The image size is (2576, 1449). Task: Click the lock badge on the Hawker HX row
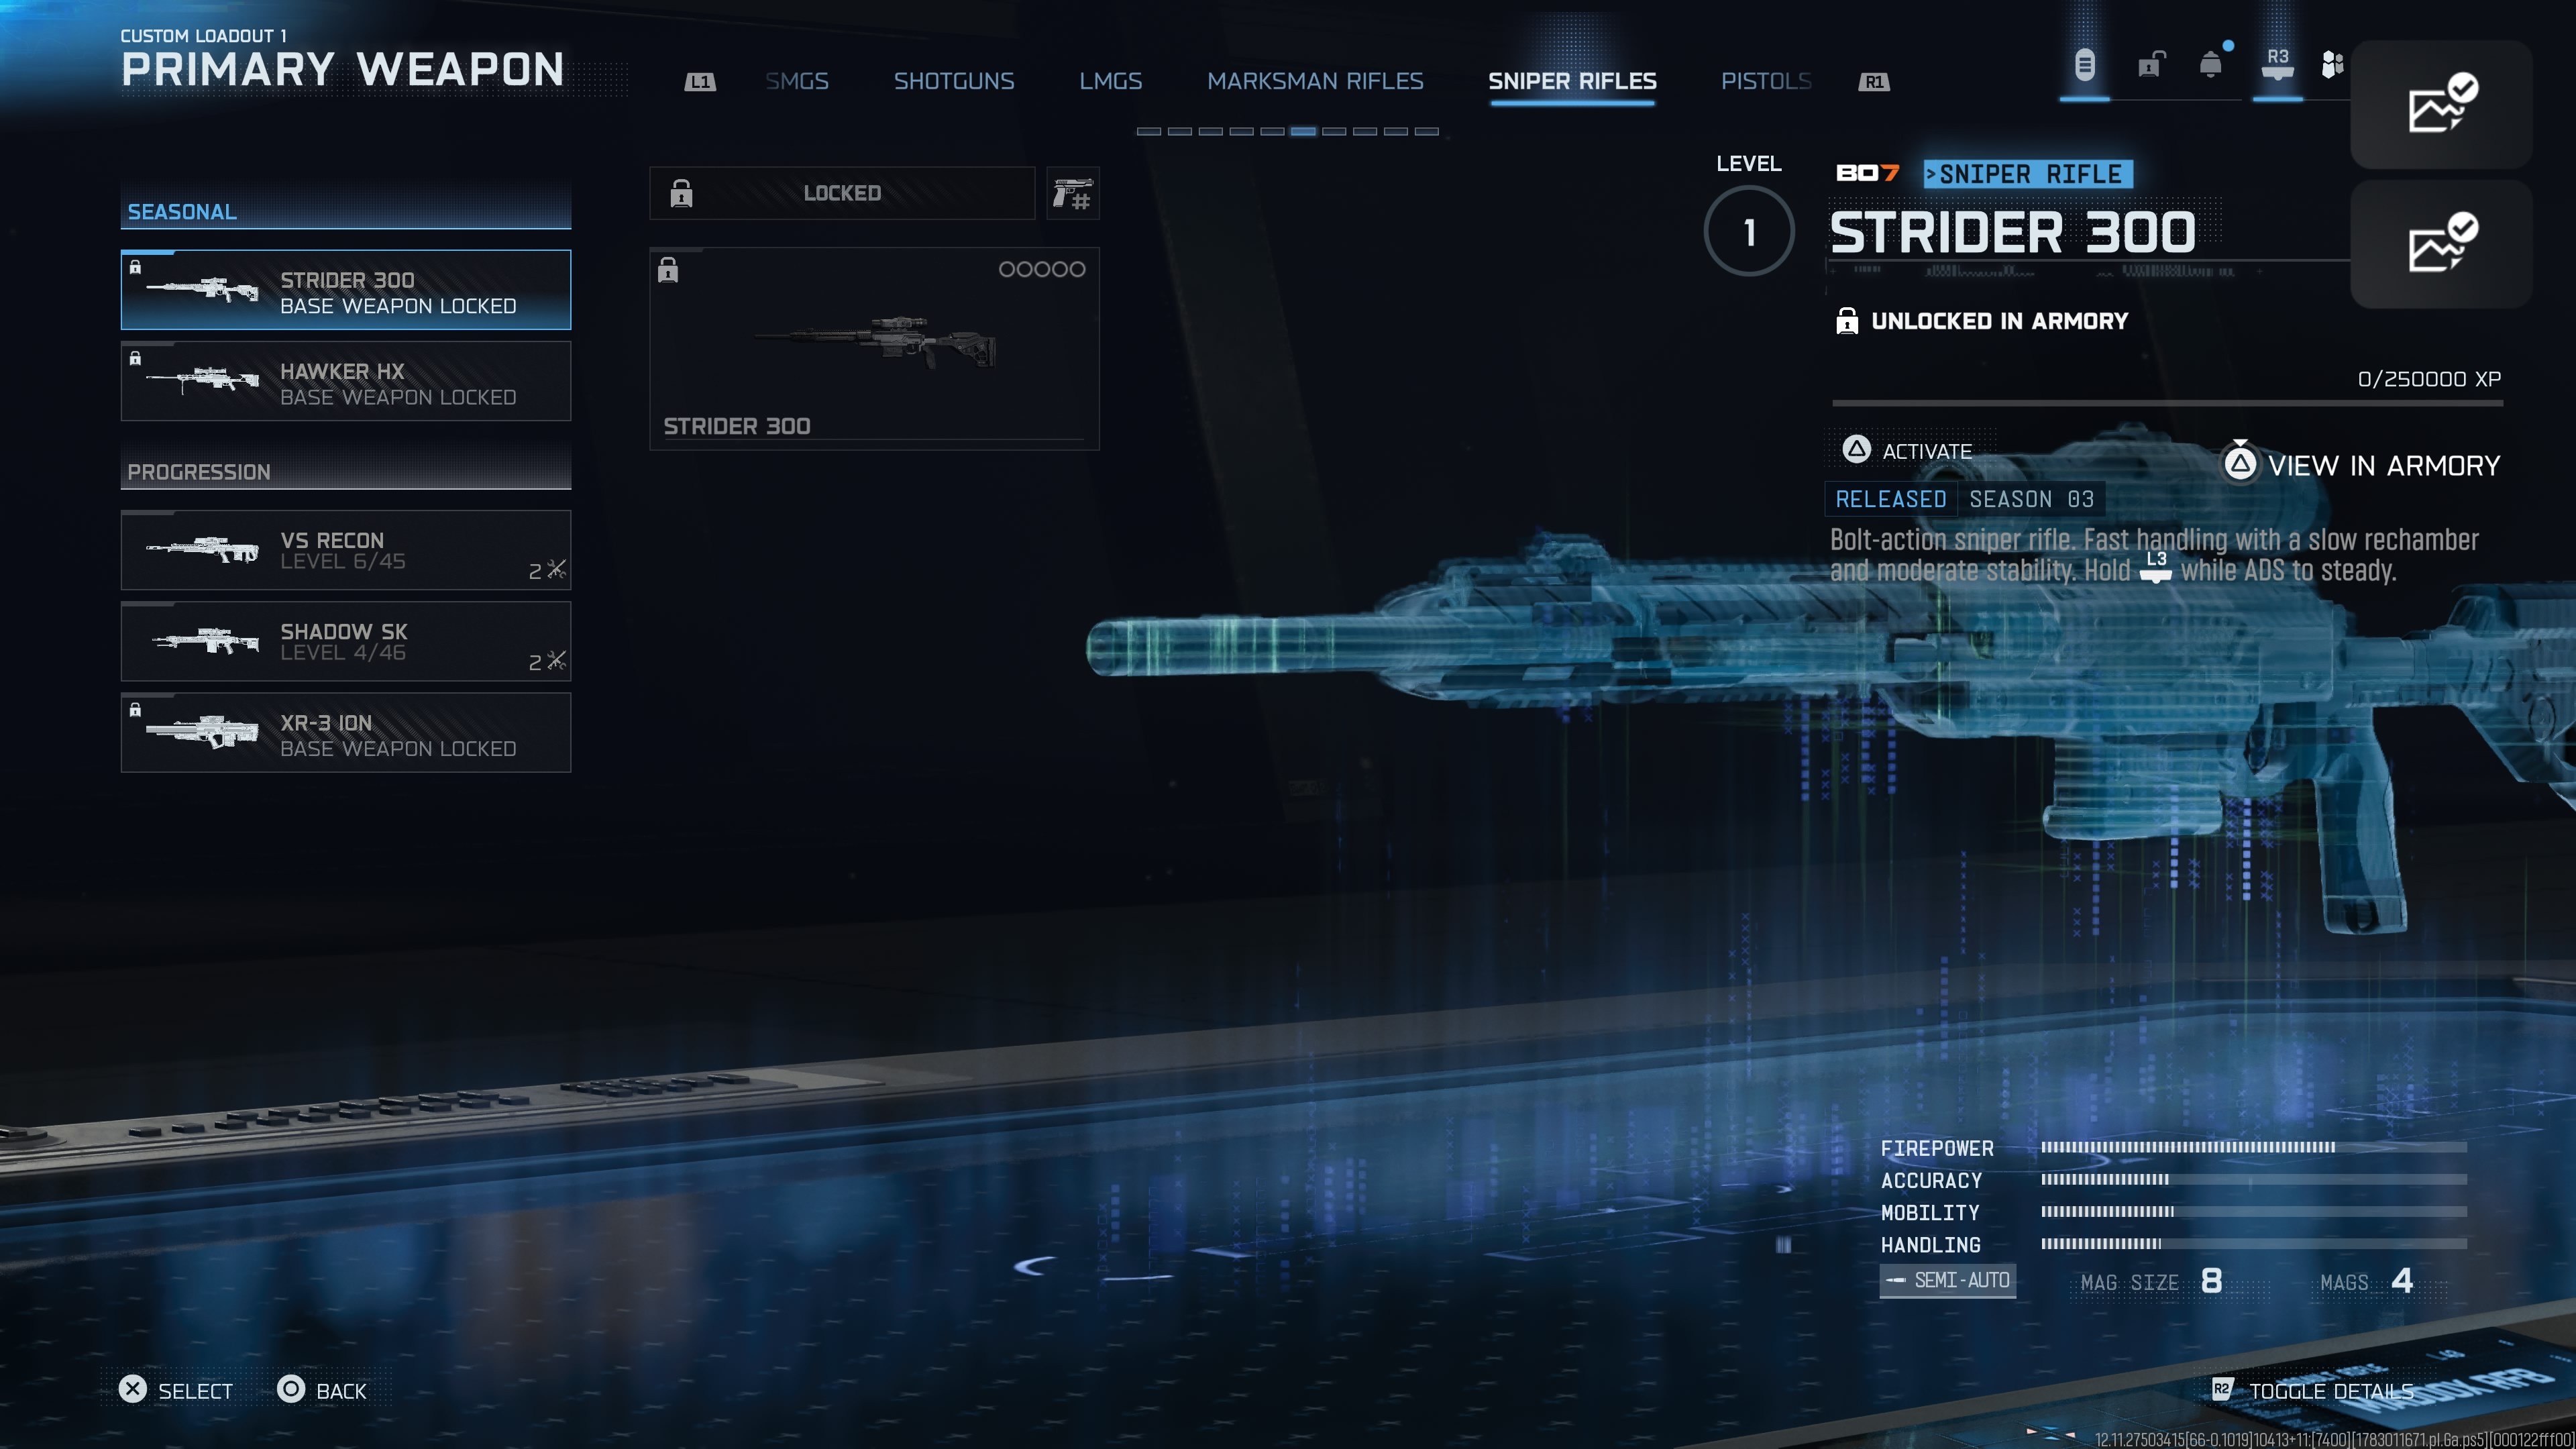[x=135, y=358]
